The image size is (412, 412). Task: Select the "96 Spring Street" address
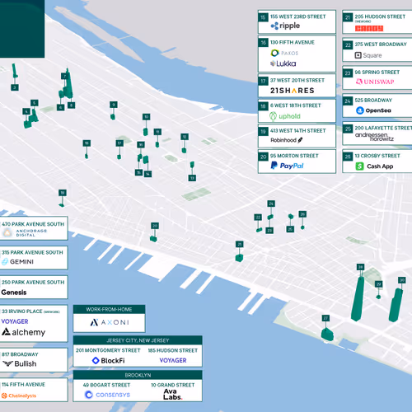click(x=377, y=73)
